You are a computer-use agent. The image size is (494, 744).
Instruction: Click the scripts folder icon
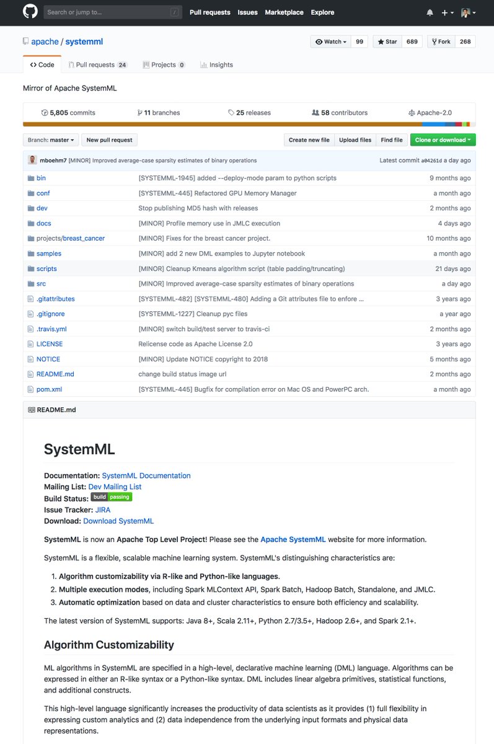click(31, 268)
